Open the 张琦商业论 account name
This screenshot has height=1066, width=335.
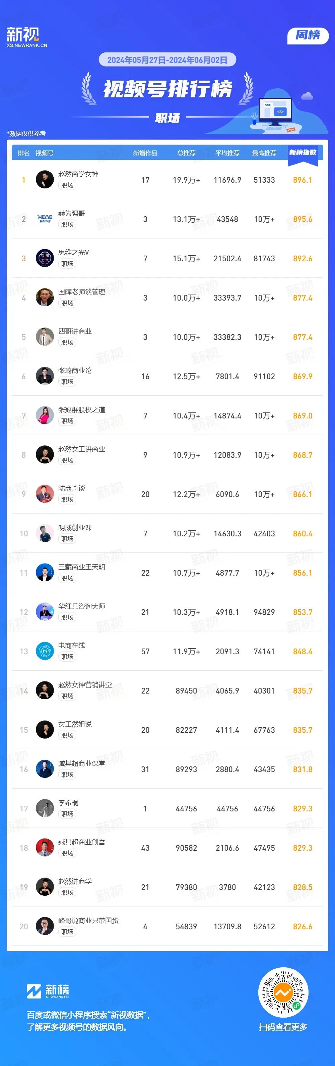tap(75, 370)
